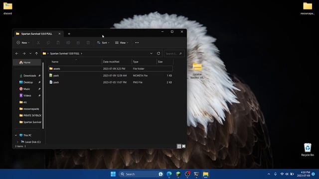Screen dimensions: 319x179
Task: Click the Bing icon in taskbar search
Action: click(160, 174)
